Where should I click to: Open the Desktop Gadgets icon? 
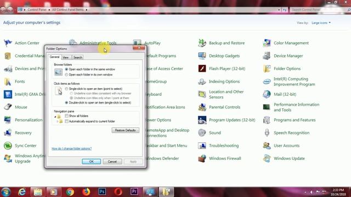click(x=202, y=56)
